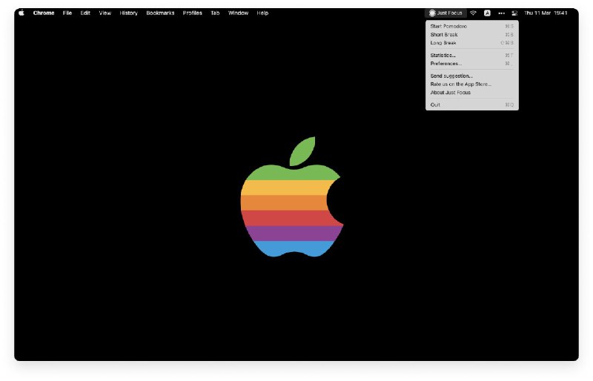Click the Just Focus menu bar icon
The image size is (593, 381).
[x=445, y=13]
